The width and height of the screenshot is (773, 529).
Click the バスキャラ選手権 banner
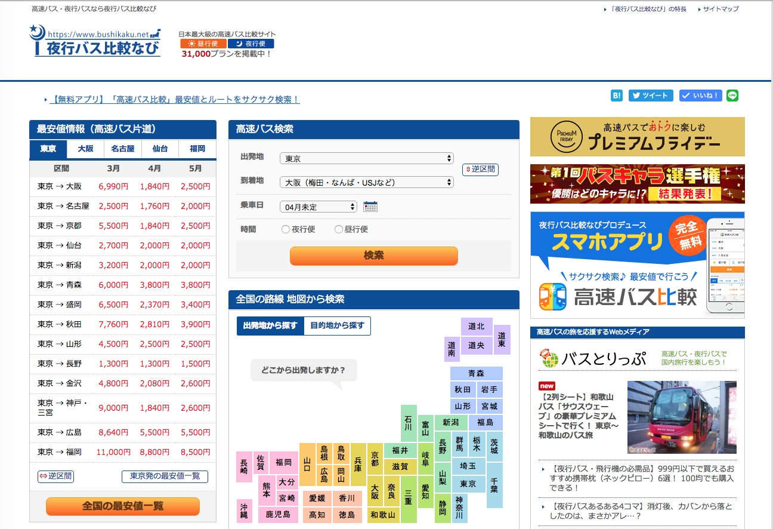(x=638, y=184)
